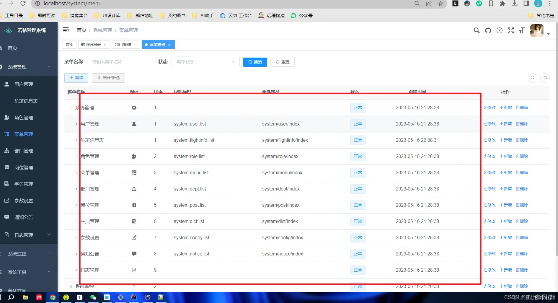Expand the 系统监控 sidebar group
The width and height of the screenshot is (558, 303).
(x=29, y=253)
